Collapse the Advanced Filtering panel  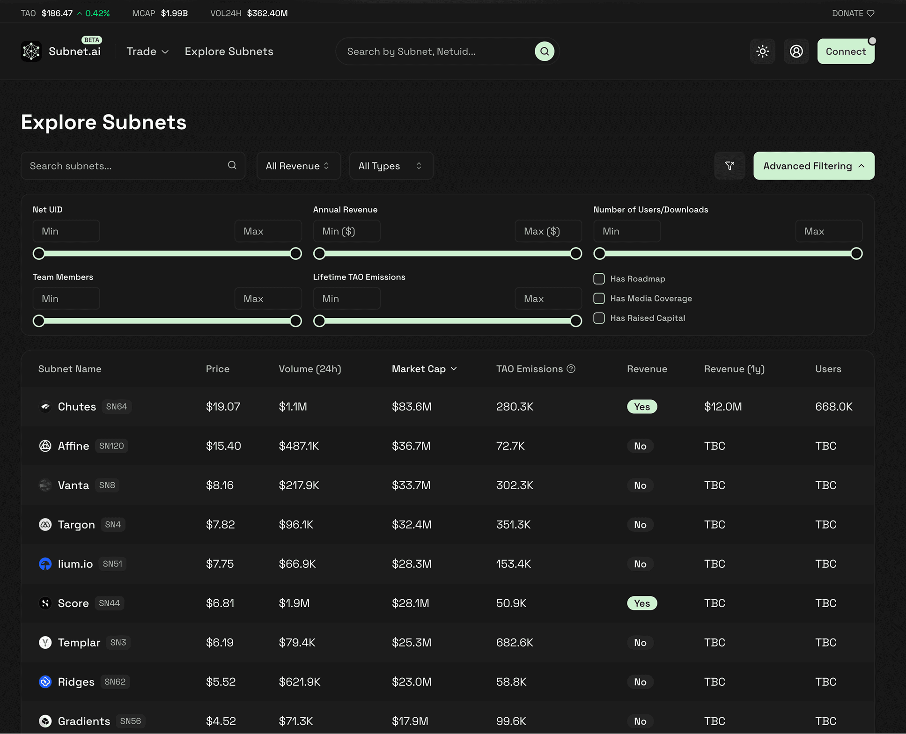tap(813, 166)
